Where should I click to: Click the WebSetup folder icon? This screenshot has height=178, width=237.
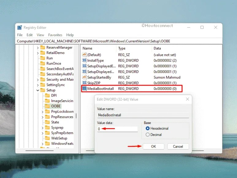pos(48,138)
